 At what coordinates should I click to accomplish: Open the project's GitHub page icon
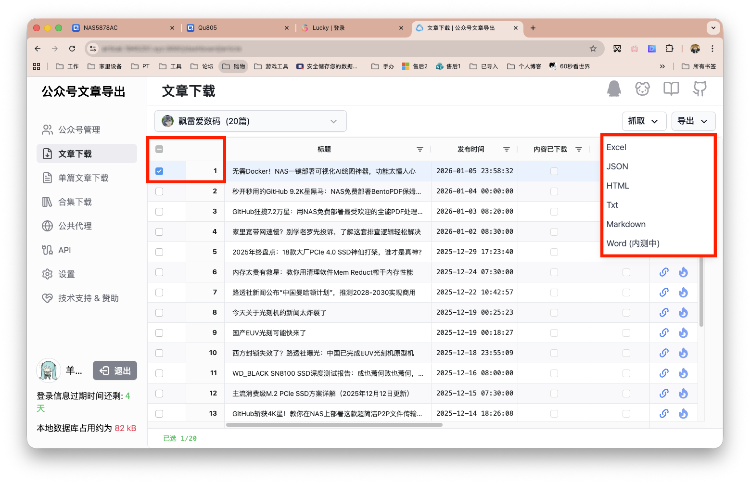[x=700, y=89]
